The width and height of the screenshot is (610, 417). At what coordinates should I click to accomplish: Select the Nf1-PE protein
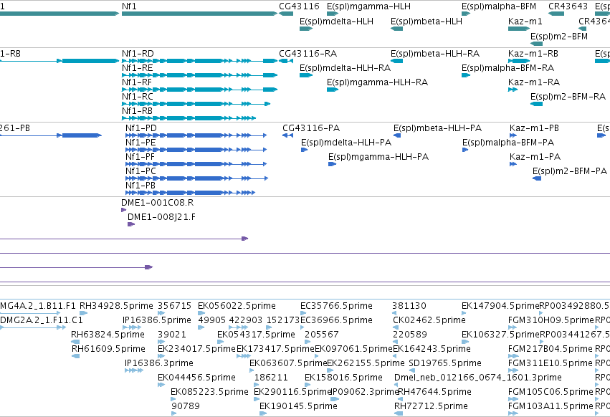click(x=196, y=150)
